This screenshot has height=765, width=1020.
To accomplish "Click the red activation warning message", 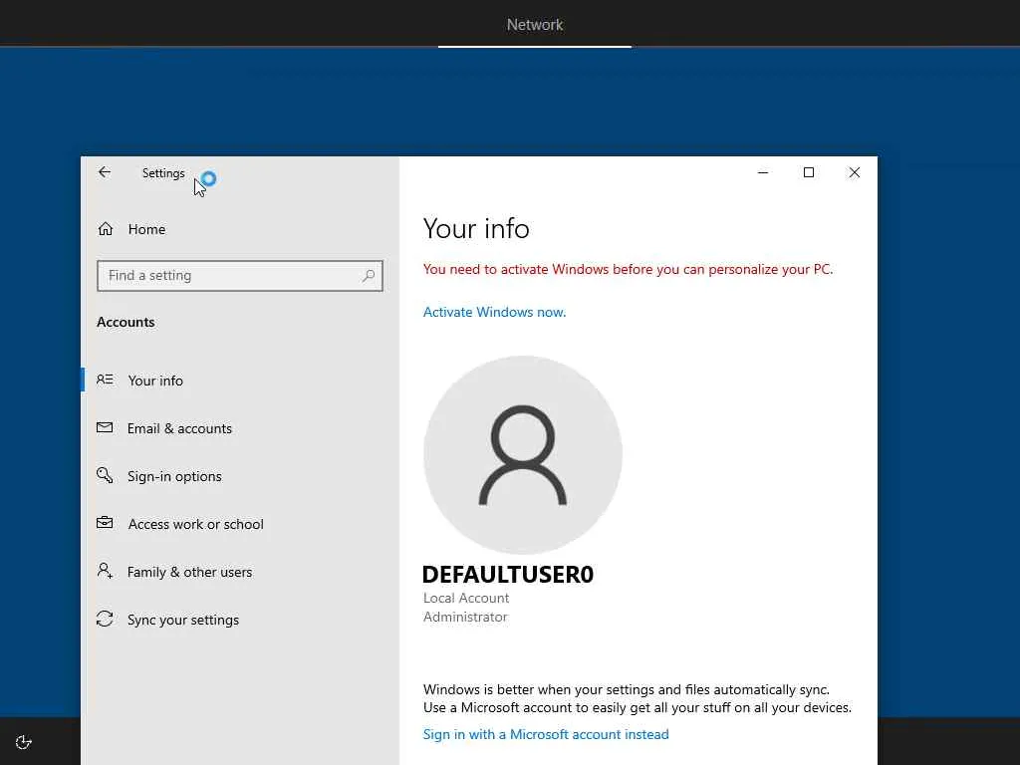I will (x=628, y=269).
